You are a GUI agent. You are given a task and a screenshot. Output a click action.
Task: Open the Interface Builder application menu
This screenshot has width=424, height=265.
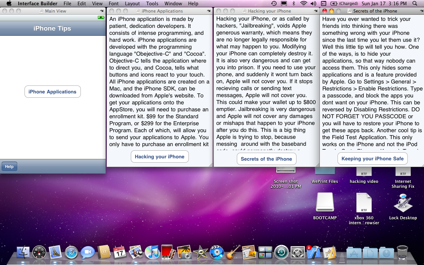[37, 4]
